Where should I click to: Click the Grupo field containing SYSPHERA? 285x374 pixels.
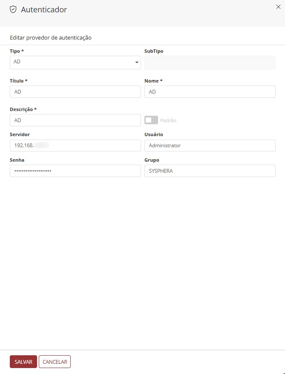tap(210, 171)
